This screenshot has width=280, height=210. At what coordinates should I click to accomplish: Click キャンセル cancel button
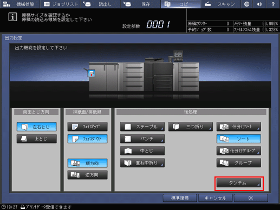pyautogui.click(x=215, y=198)
